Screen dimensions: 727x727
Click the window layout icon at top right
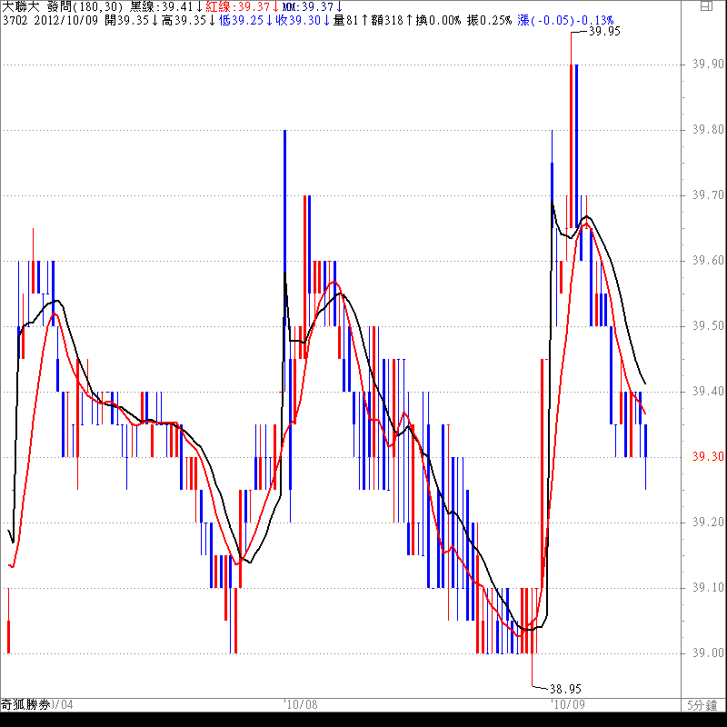click(706, 6)
